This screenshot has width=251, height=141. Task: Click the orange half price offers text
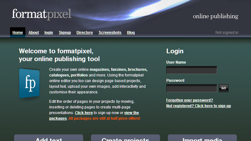click(104, 118)
